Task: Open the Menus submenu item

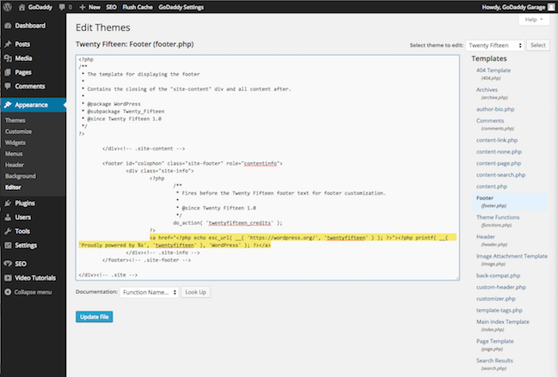Action: tap(14, 154)
